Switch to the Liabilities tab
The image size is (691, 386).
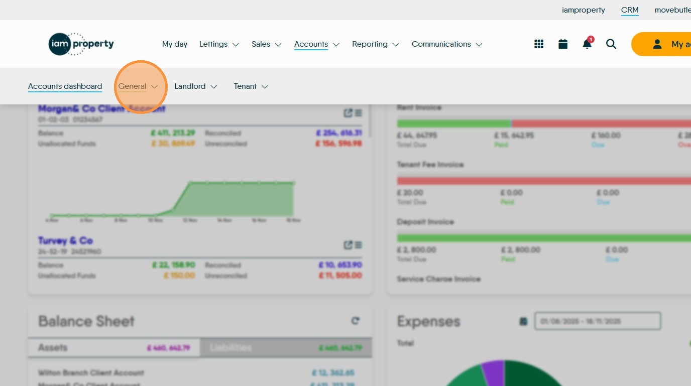coord(286,347)
